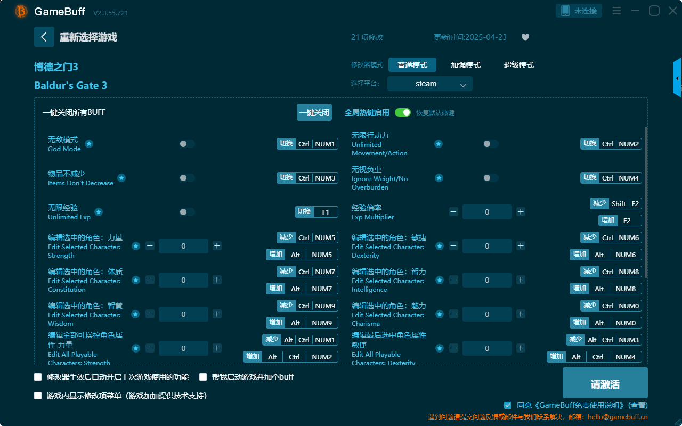Increase Constitution value with plus button
Viewport: 682px width, 426px height.
[217, 280]
